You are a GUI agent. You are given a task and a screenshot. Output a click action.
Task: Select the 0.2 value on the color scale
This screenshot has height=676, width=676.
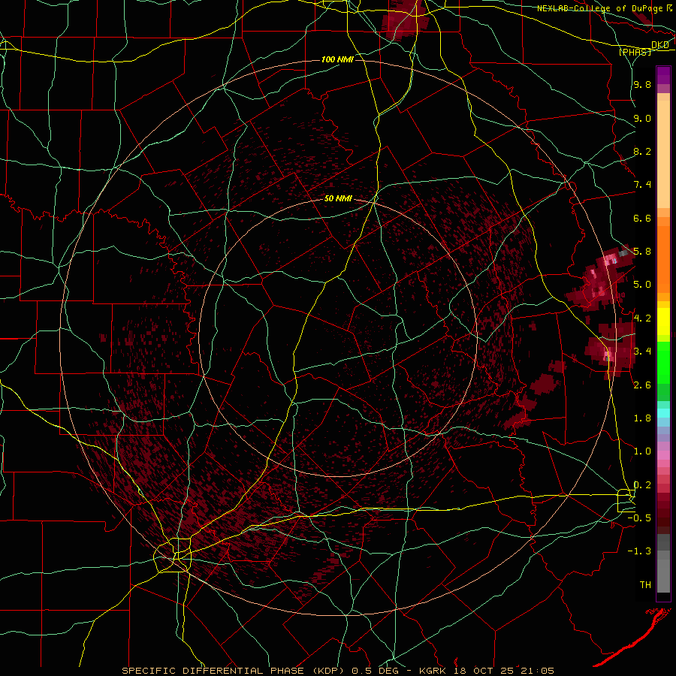[x=642, y=485]
